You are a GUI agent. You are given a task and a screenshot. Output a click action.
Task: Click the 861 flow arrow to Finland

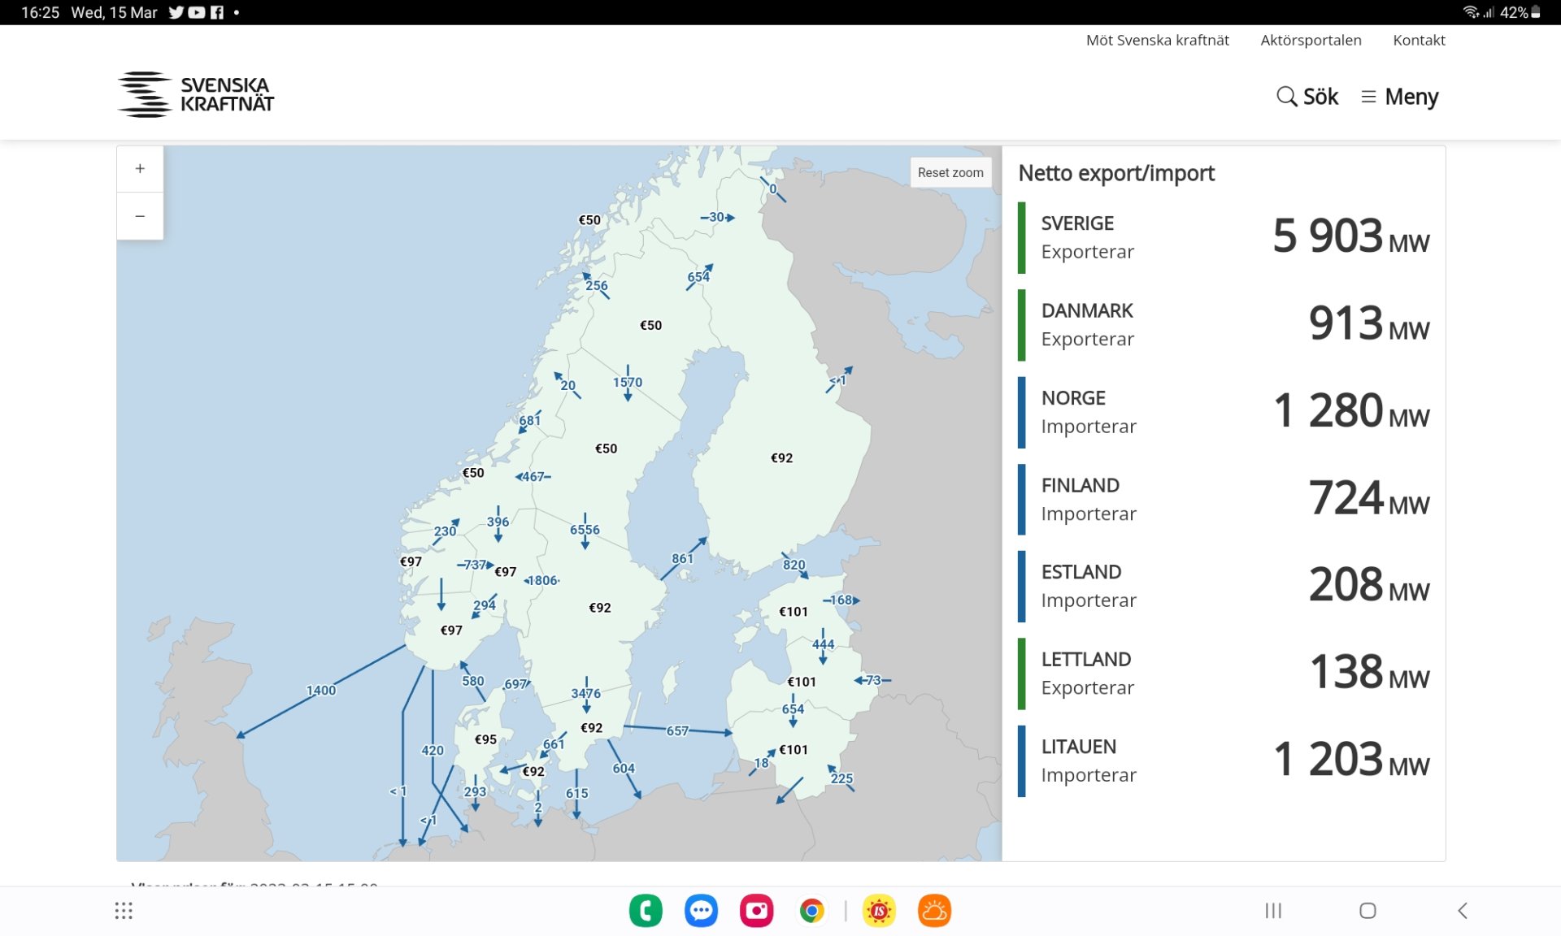(x=683, y=558)
